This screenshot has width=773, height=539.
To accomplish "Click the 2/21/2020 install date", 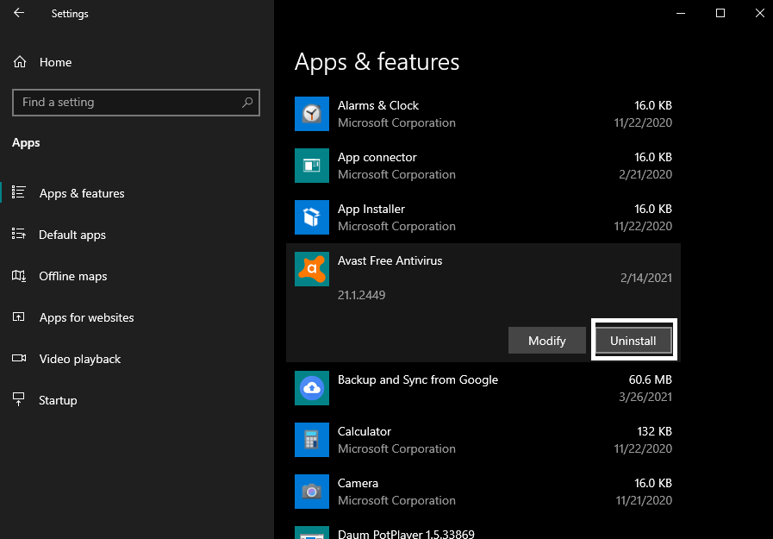I will 645,174.
